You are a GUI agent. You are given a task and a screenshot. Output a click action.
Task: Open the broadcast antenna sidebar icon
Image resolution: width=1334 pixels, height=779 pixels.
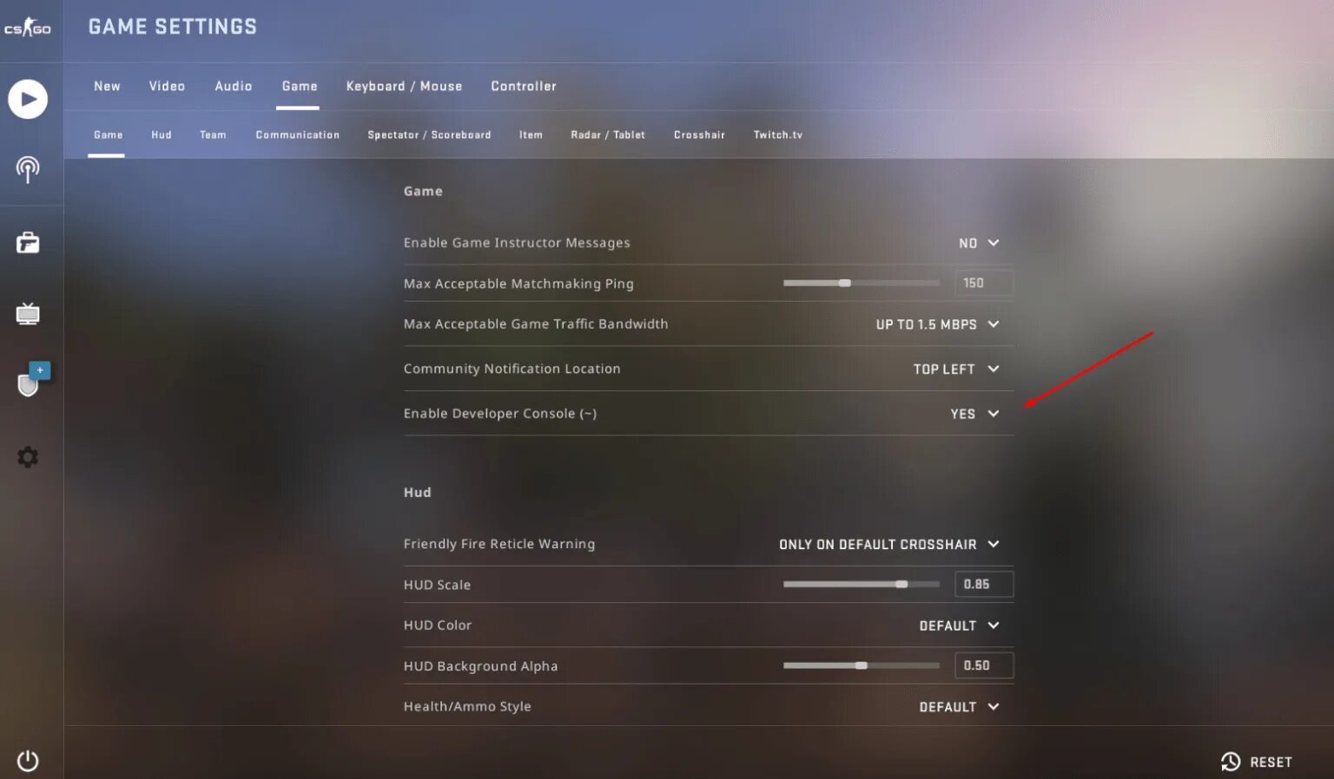pos(28,169)
